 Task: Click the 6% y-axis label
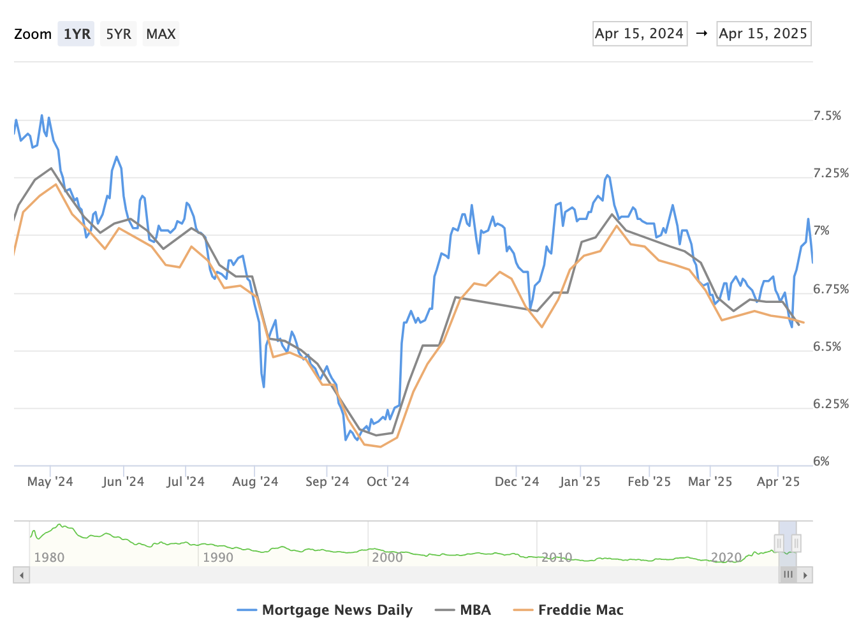click(x=821, y=462)
